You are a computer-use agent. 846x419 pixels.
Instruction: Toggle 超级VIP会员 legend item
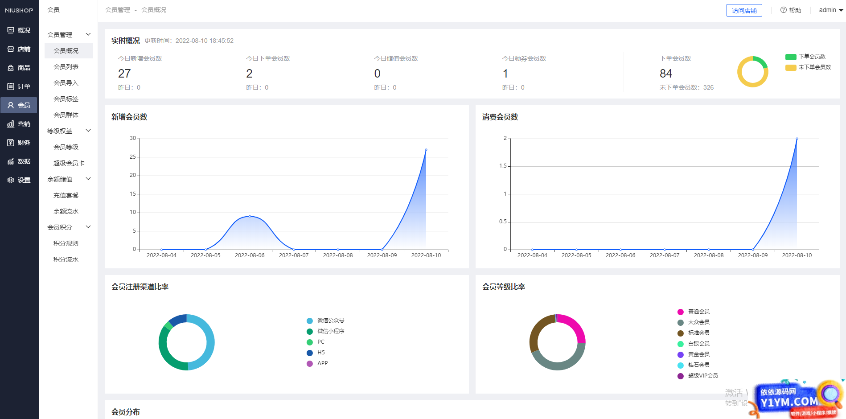[698, 376]
